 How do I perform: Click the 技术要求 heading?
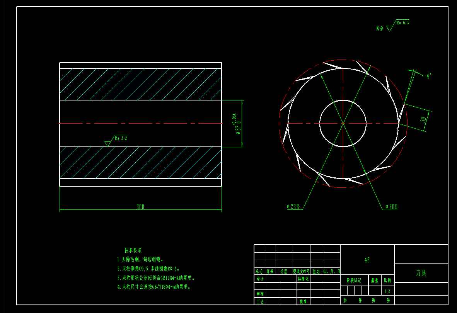133,250
